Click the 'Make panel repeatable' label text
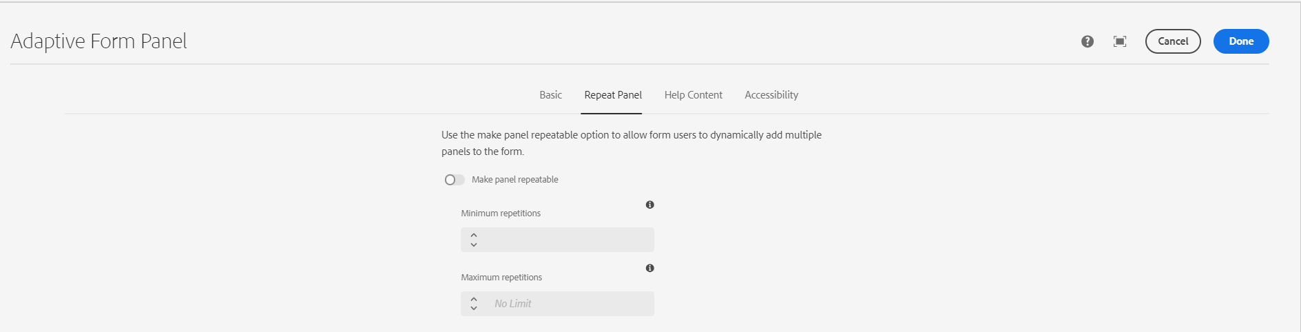The height and width of the screenshot is (332, 1301). click(x=515, y=180)
